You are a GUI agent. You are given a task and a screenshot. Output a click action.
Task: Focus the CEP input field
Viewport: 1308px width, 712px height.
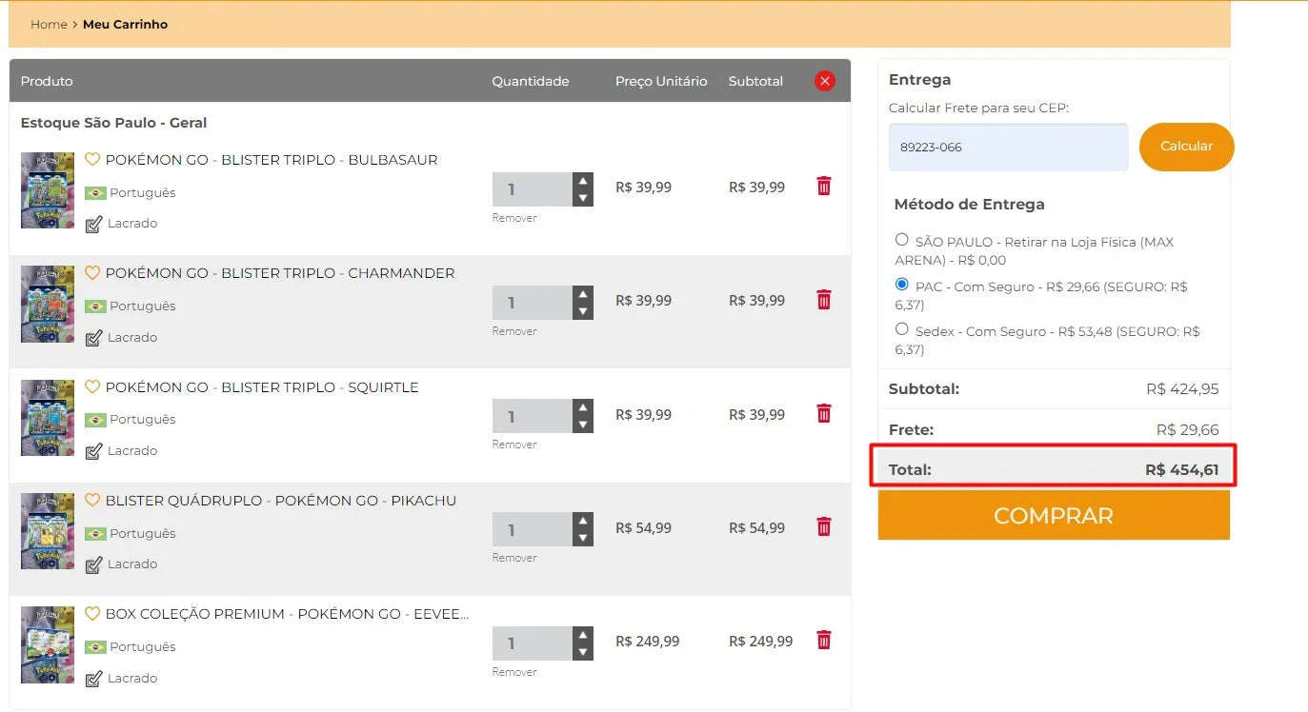click(1008, 148)
